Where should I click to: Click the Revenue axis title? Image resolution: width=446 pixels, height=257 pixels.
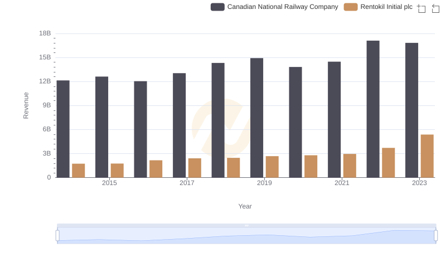click(26, 105)
